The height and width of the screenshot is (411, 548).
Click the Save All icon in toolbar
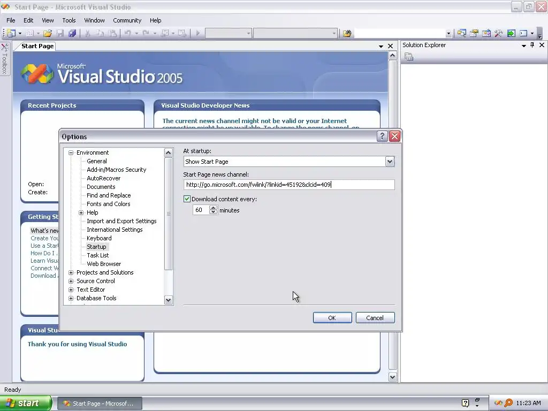[72, 33]
